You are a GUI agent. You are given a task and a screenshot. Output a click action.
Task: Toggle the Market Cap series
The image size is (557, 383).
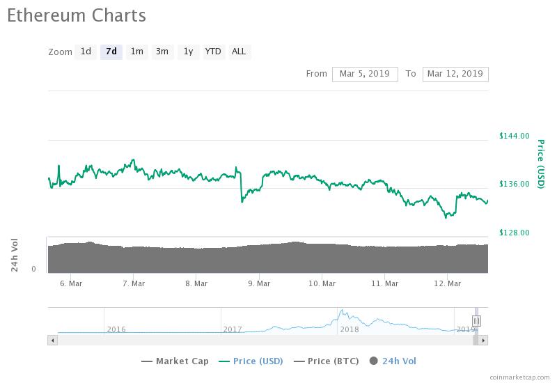click(x=175, y=361)
